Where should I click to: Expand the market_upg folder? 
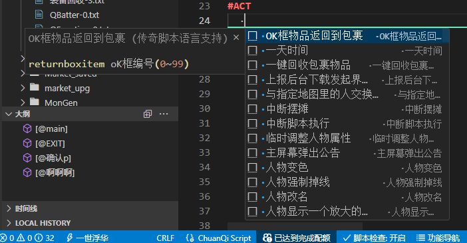23,88
